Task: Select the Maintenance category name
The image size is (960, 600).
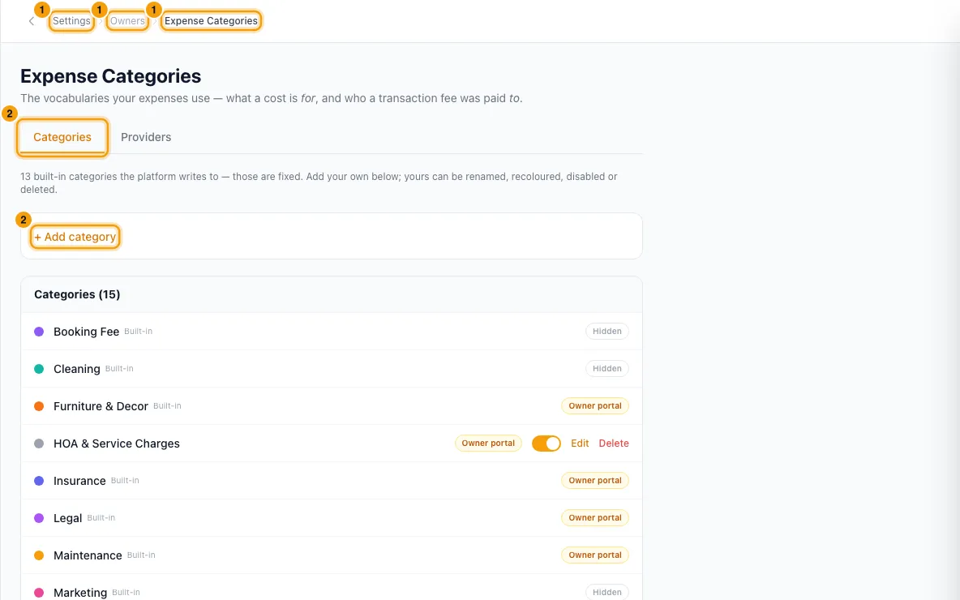Action: (88, 556)
